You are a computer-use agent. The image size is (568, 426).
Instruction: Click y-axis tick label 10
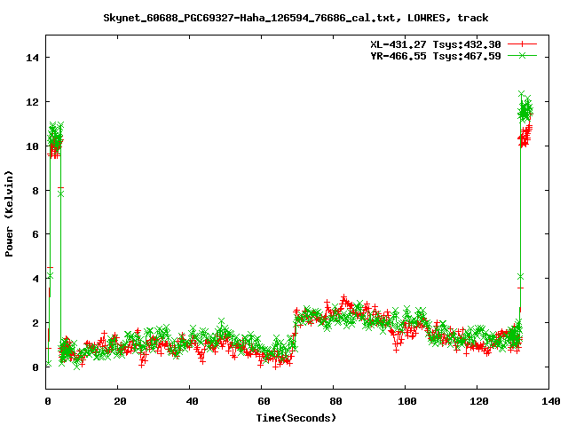[x=32, y=146]
